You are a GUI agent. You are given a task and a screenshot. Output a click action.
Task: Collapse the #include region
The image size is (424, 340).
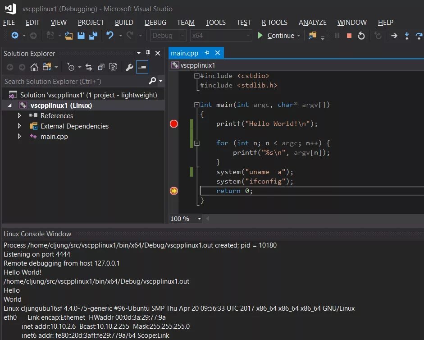pos(197,76)
